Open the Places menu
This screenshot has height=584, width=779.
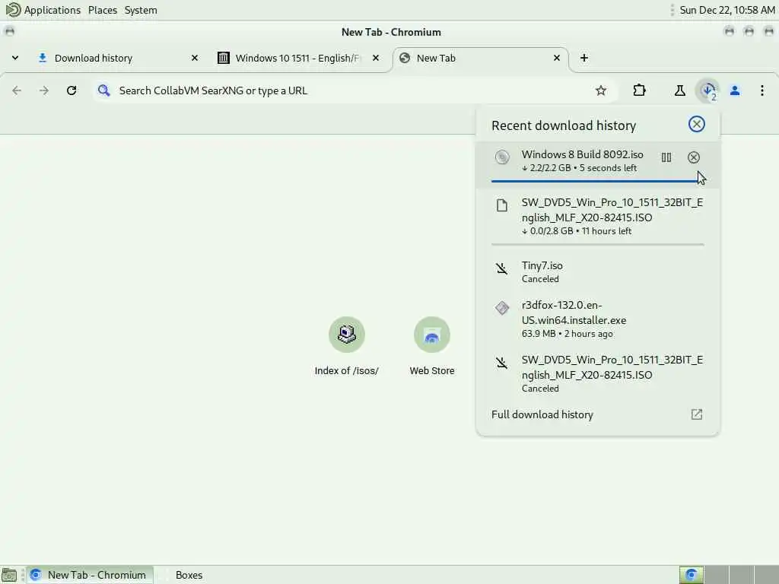(x=103, y=10)
